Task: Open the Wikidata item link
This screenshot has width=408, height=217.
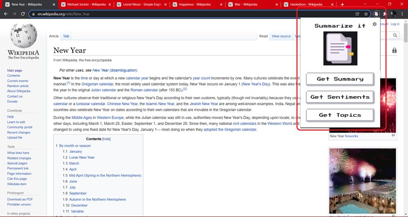Action: 17,184
